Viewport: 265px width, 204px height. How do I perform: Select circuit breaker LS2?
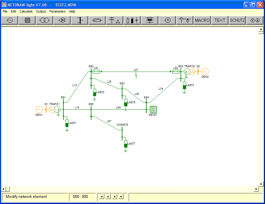[x=176, y=72]
